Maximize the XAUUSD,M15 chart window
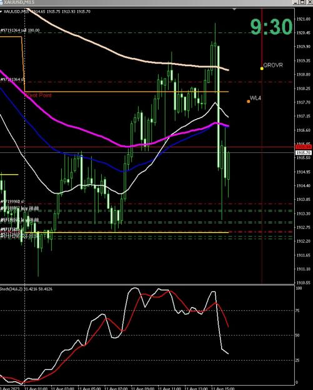This screenshot has height=390, width=313. (302, 2)
